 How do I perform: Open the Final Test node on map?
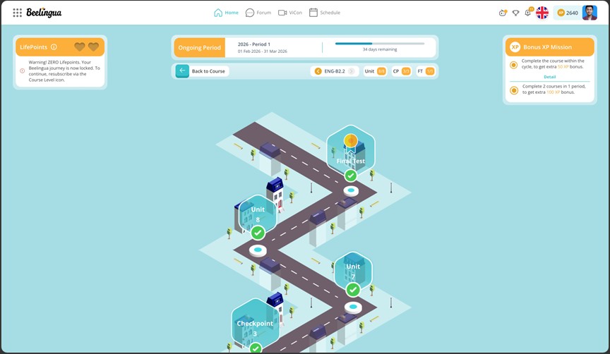click(350, 149)
